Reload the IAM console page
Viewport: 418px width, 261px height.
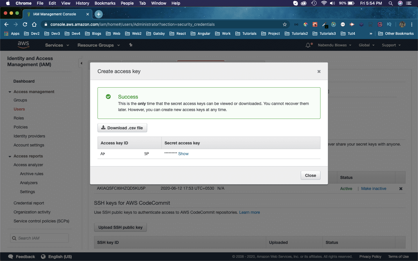[x=25, y=24]
